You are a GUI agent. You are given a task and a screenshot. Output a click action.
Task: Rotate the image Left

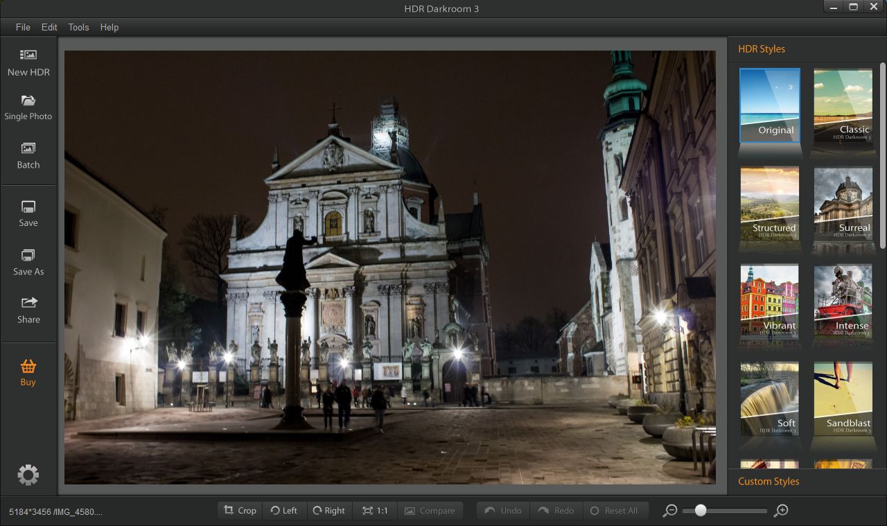point(284,510)
